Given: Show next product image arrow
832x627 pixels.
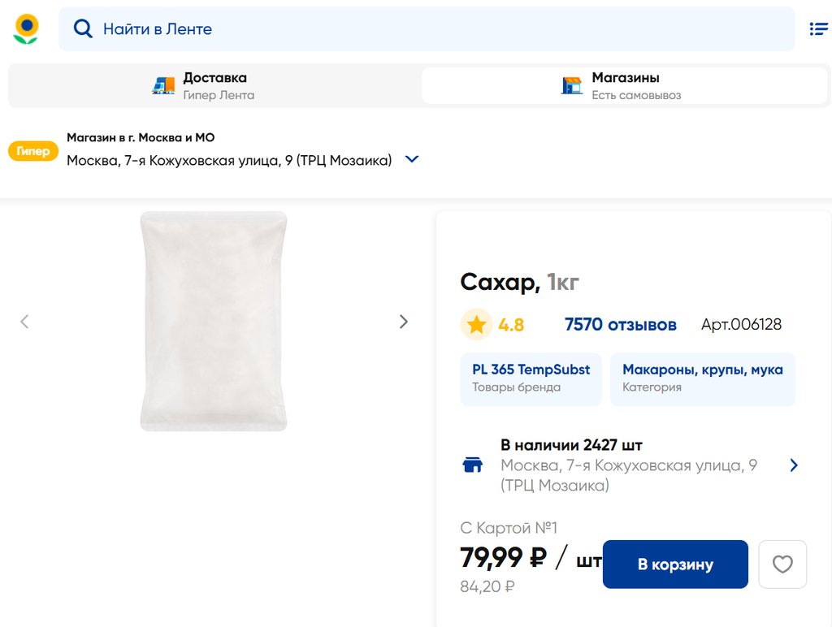Looking at the screenshot, I should pyautogui.click(x=404, y=322).
